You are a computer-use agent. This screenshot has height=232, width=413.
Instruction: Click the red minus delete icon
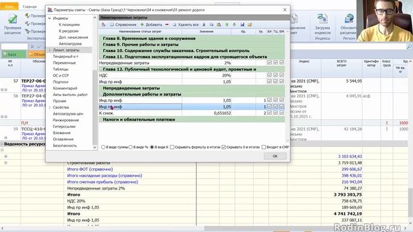(167, 24)
